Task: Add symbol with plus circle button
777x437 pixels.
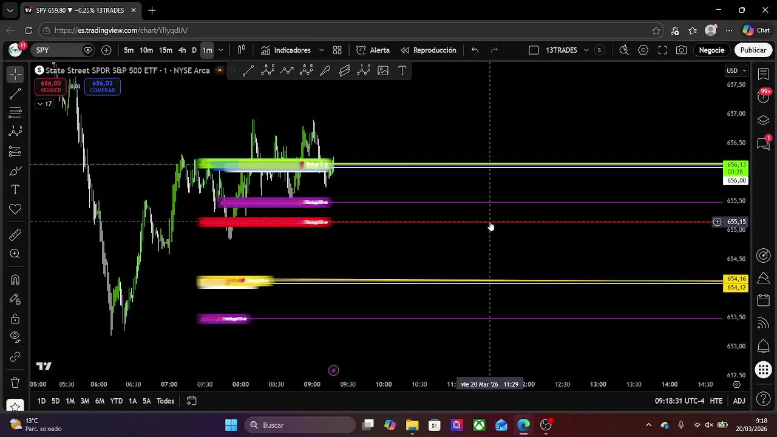Action: click(107, 50)
